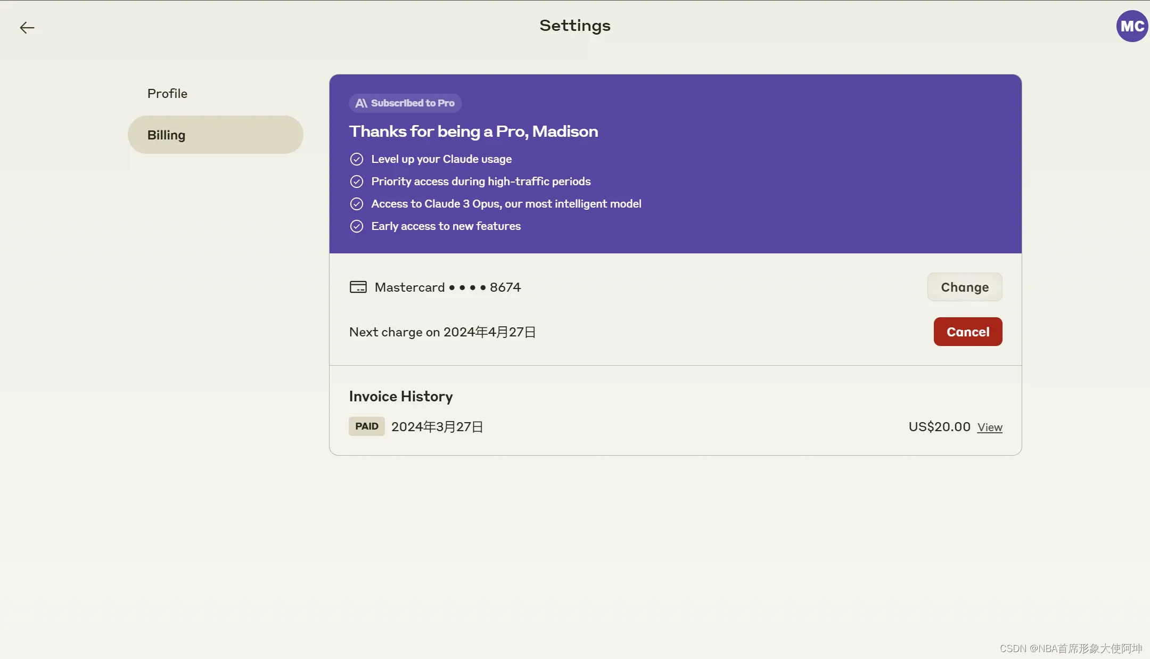The image size is (1150, 659).
Task: Click the PAID status badge
Action: pyautogui.click(x=366, y=426)
